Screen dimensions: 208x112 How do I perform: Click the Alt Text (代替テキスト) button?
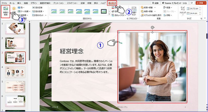[134, 11]
